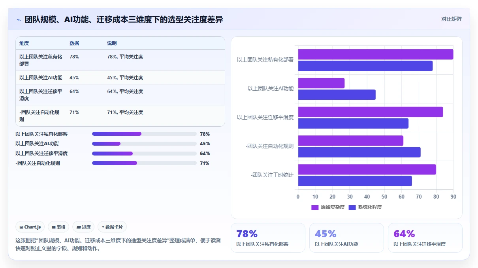Image resolution: width=478 pixels, height=268 pixels.
Task: Click the purple chart bar for -团队关注自动化规则
Action: tap(351, 141)
